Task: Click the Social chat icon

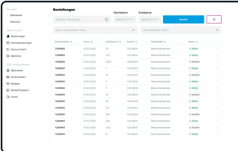Action: click(x=8, y=97)
